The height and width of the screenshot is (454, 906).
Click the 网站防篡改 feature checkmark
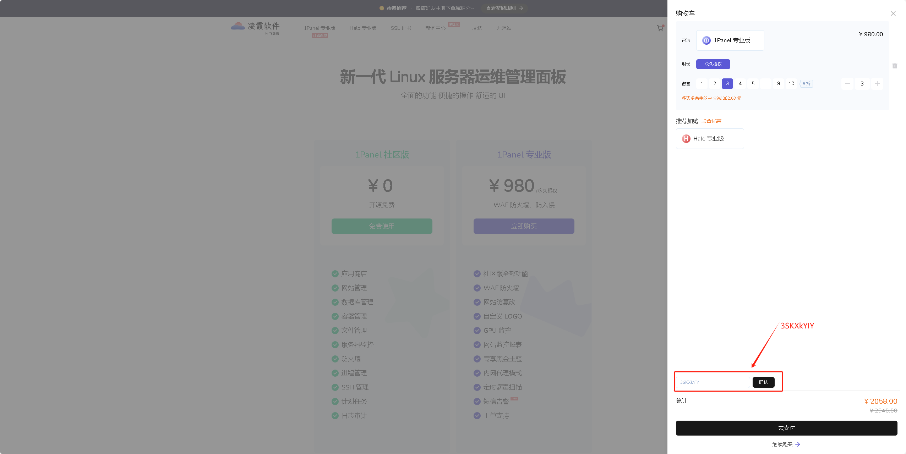pyautogui.click(x=477, y=302)
